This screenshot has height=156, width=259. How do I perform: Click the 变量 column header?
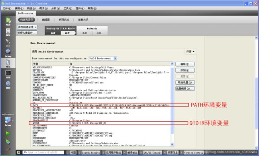click(x=50, y=64)
